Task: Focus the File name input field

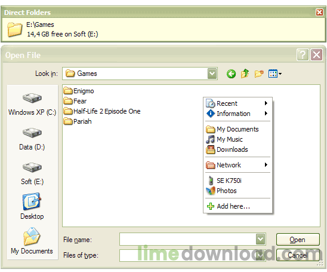Action: pyautogui.click(x=188, y=239)
